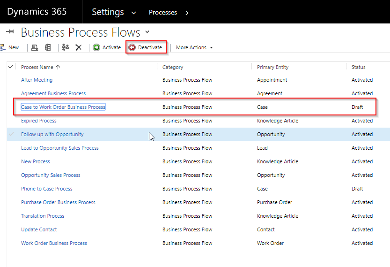Click the sort arrow next to Process Name
The height and width of the screenshot is (267, 390).
coord(58,67)
